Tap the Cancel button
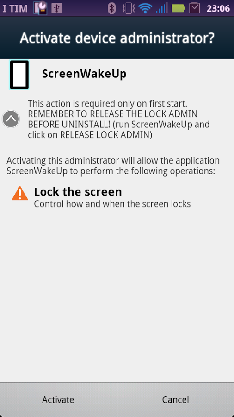The image size is (234, 417). 176,400
